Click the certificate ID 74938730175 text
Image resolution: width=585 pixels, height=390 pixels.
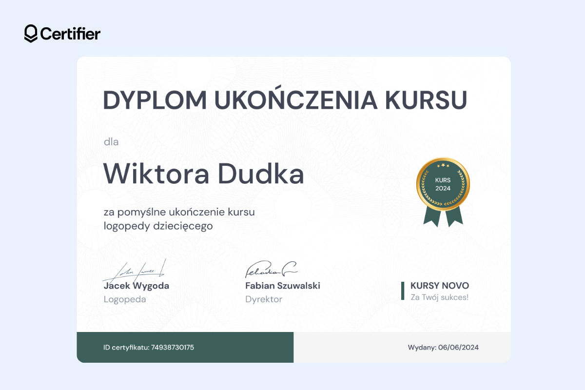pos(149,348)
